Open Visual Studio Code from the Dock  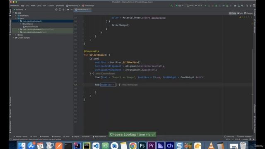click(96, 146)
